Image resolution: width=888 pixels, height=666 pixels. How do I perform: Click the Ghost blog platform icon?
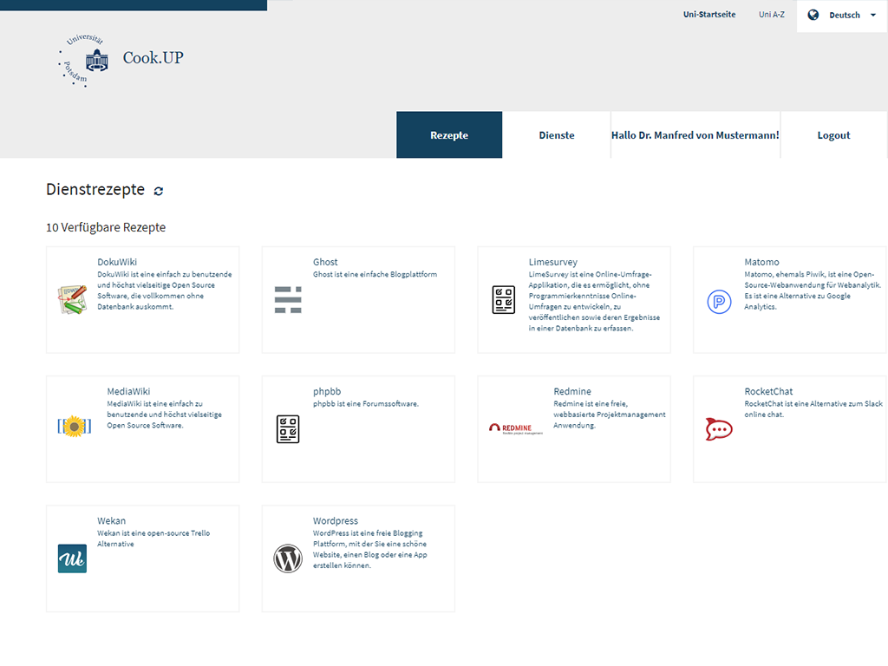(288, 299)
